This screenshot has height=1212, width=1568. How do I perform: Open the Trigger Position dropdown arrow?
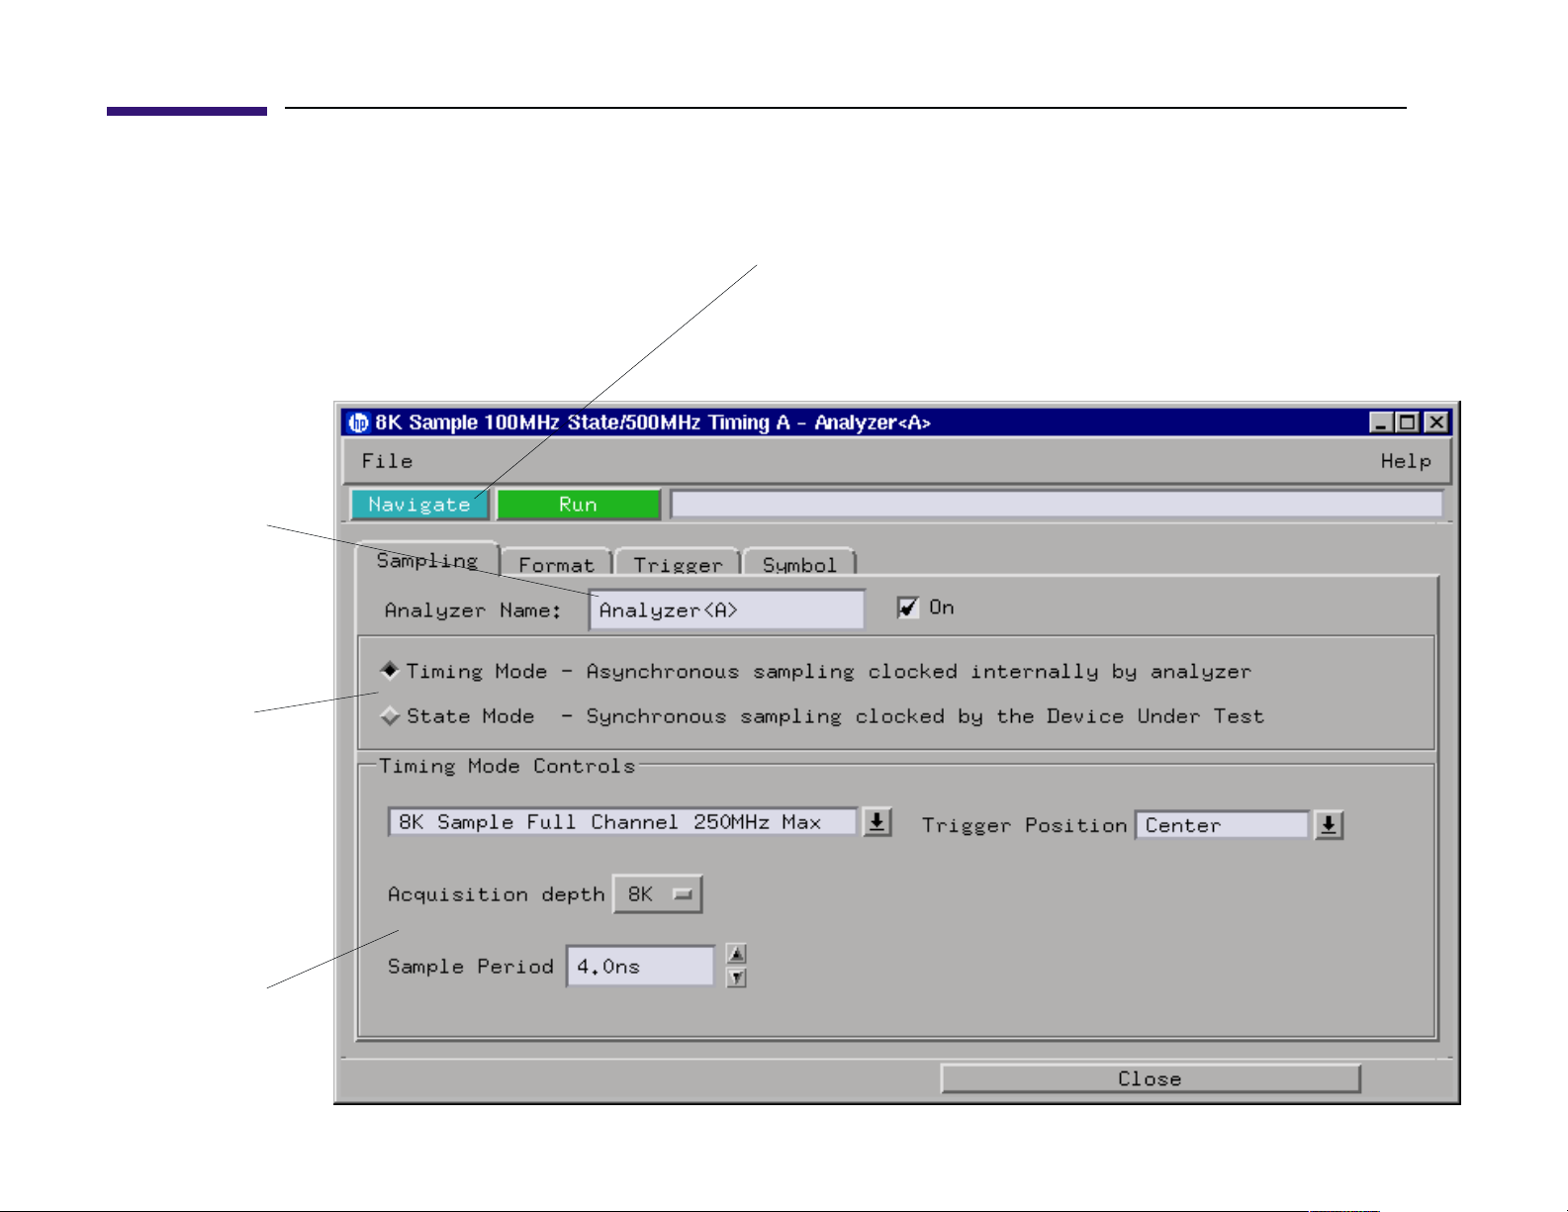[x=1329, y=825]
